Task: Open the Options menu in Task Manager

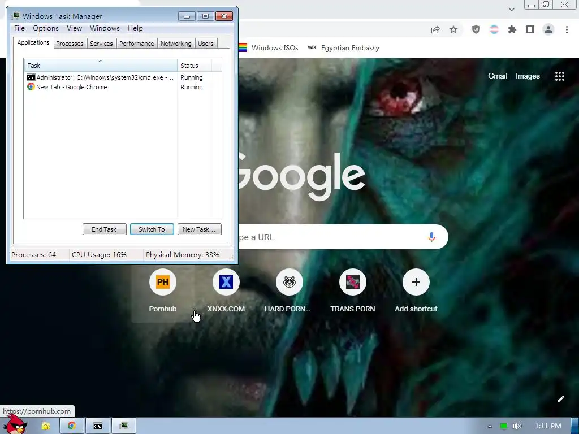Action: [46, 28]
